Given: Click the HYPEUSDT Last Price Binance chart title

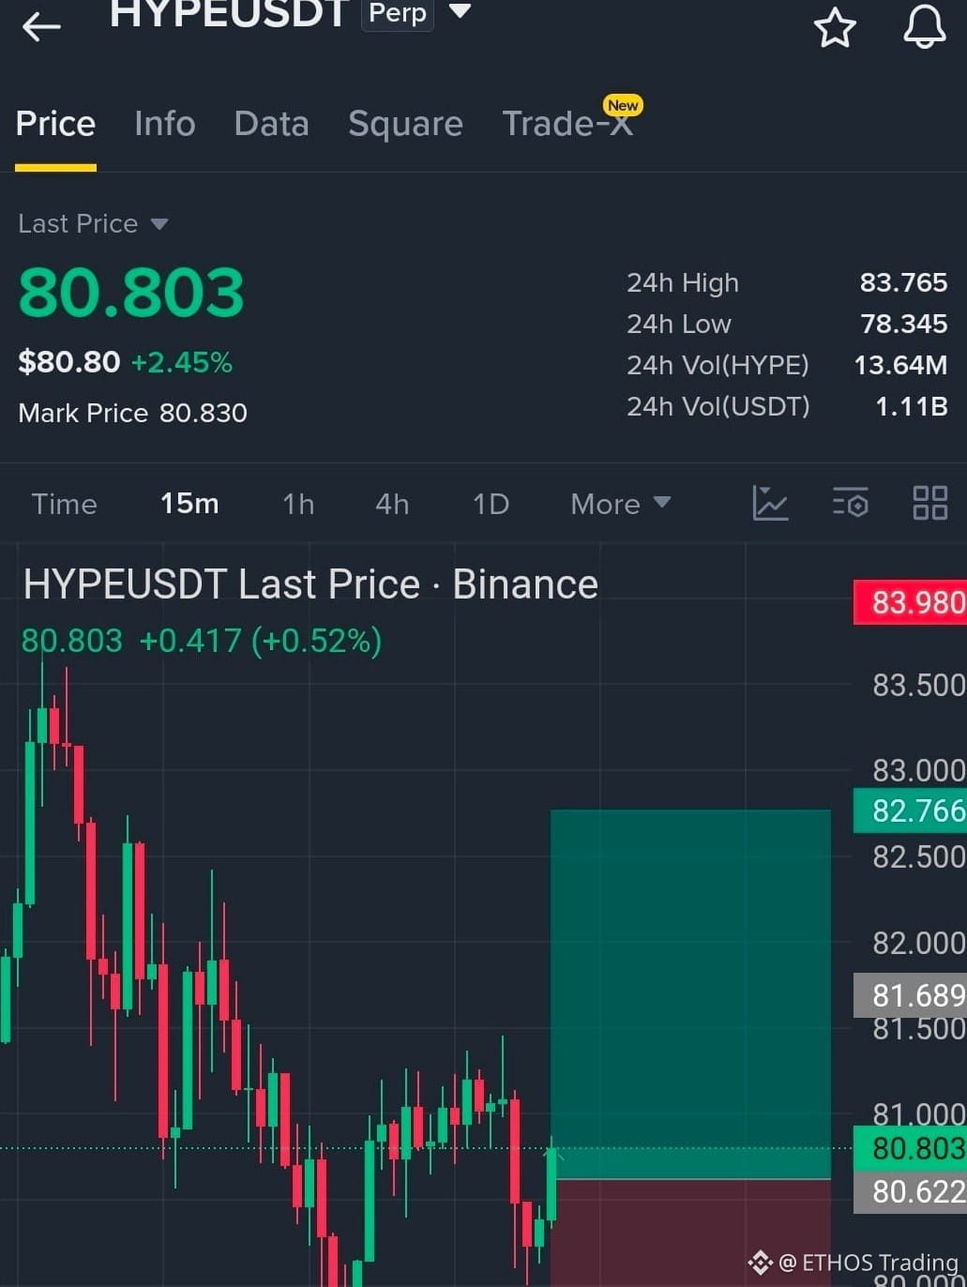Looking at the screenshot, I should (x=310, y=584).
